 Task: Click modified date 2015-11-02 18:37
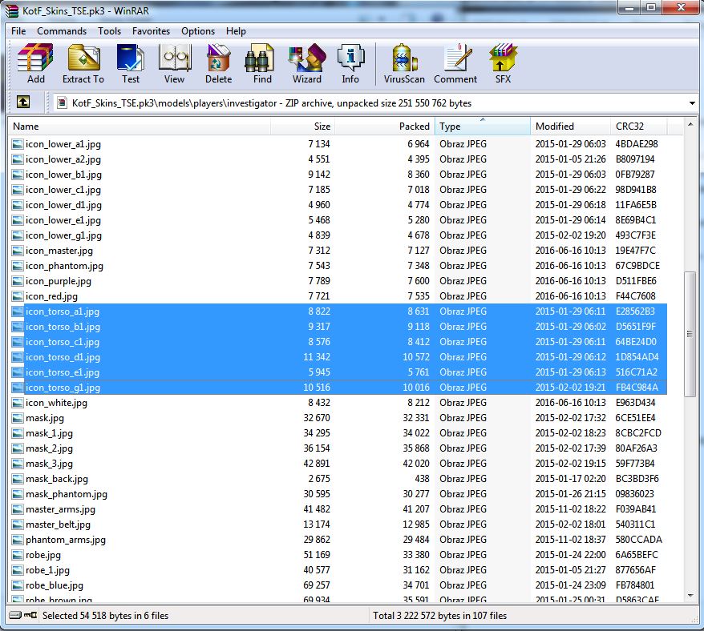coord(570,540)
